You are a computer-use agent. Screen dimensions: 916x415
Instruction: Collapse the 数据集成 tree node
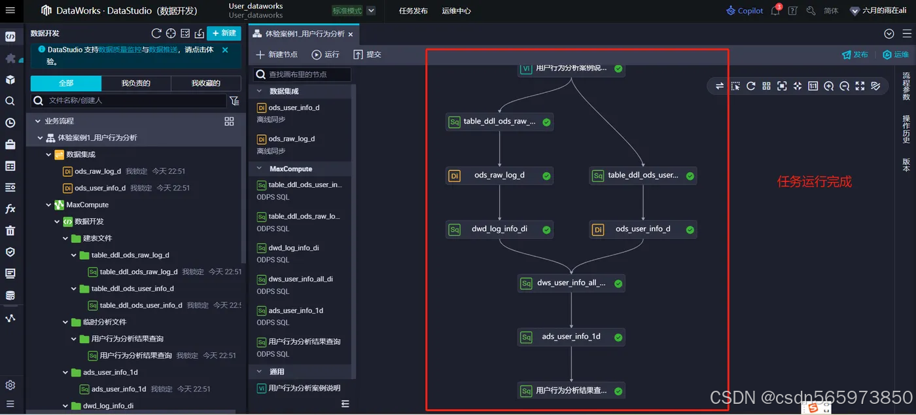(x=49, y=154)
